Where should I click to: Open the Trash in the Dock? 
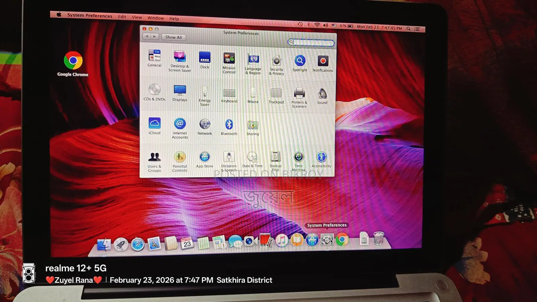[379, 238]
